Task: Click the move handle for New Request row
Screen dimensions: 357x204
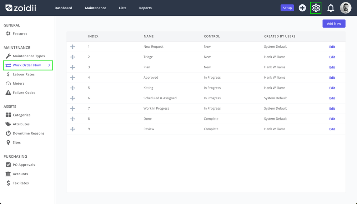Action: [x=72, y=47]
